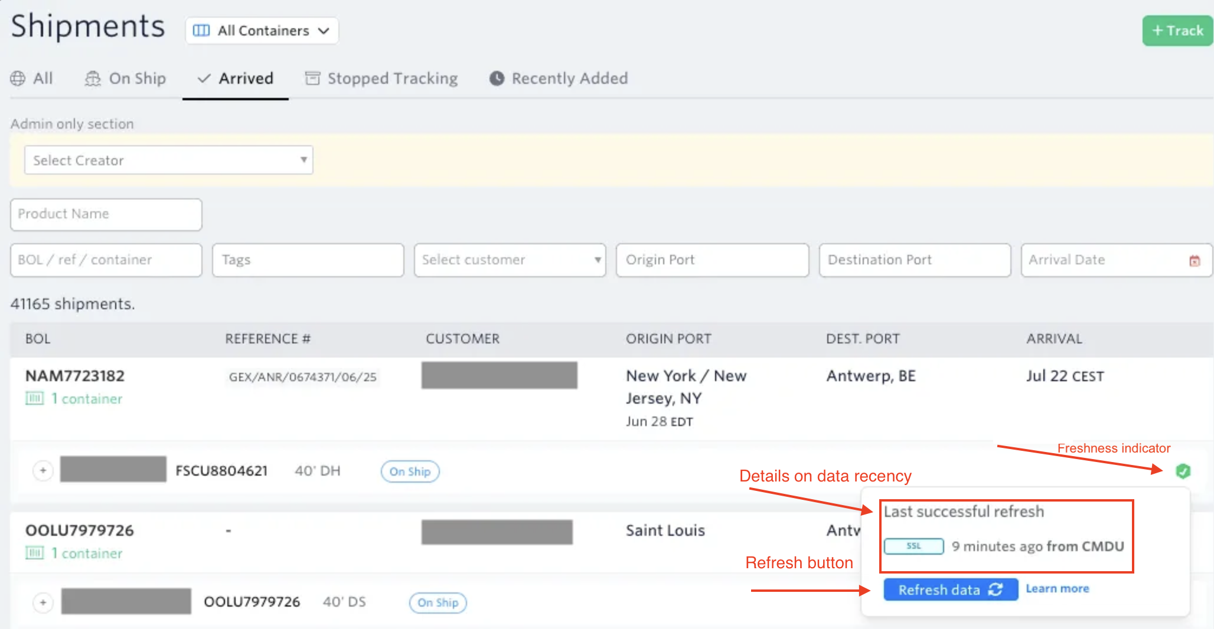Click the Tags filter field

[308, 260]
